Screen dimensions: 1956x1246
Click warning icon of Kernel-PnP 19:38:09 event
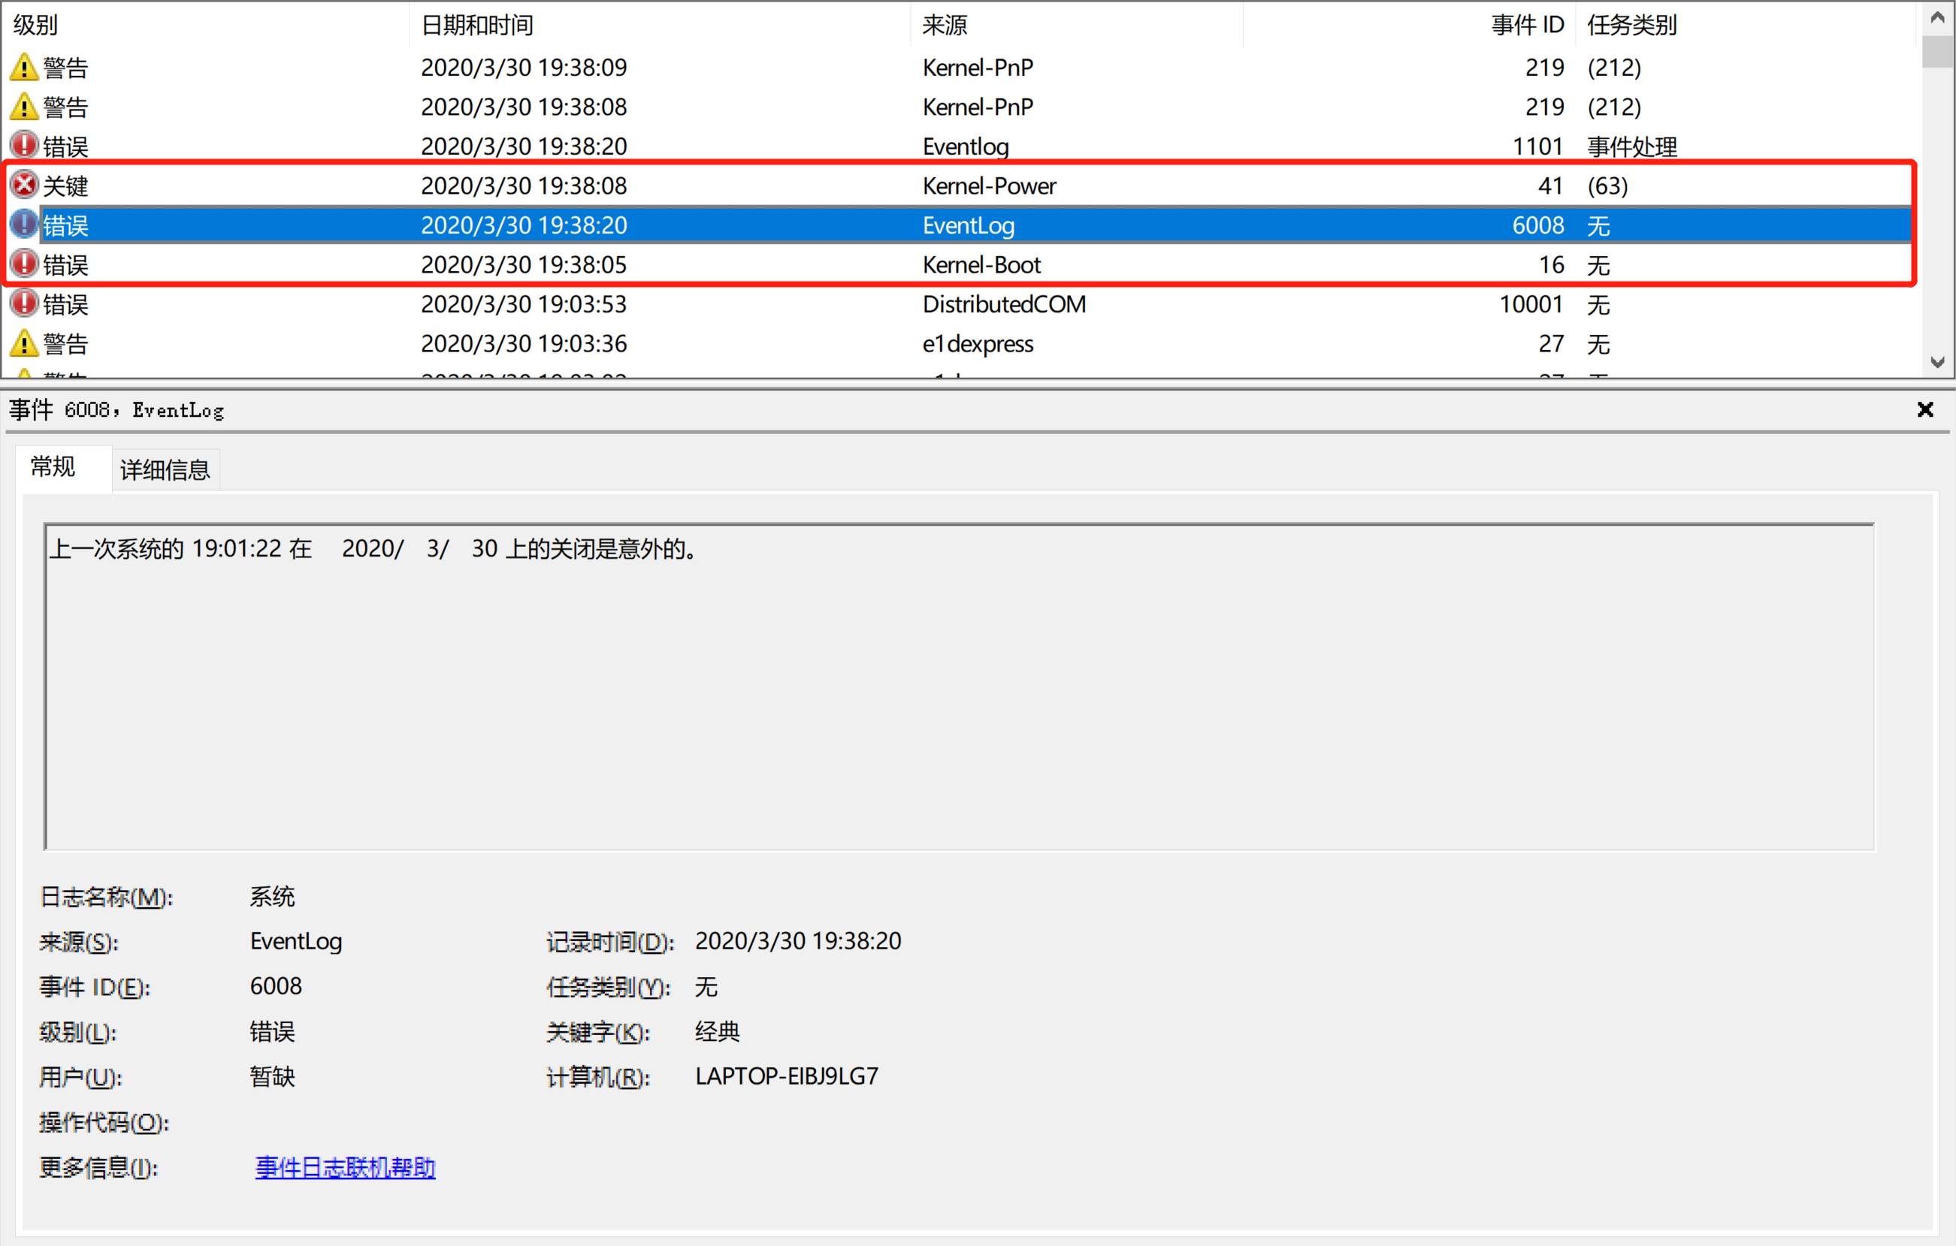click(x=23, y=68)
